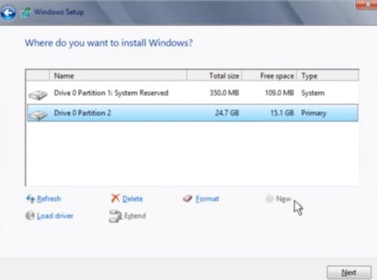Click the Extend link
The height and width of the screenshot is (280, 377).
[x=135, y=215]
